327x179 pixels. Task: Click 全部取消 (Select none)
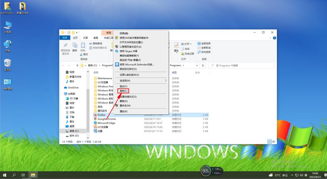pyautogui.click(x=204, y=48)
